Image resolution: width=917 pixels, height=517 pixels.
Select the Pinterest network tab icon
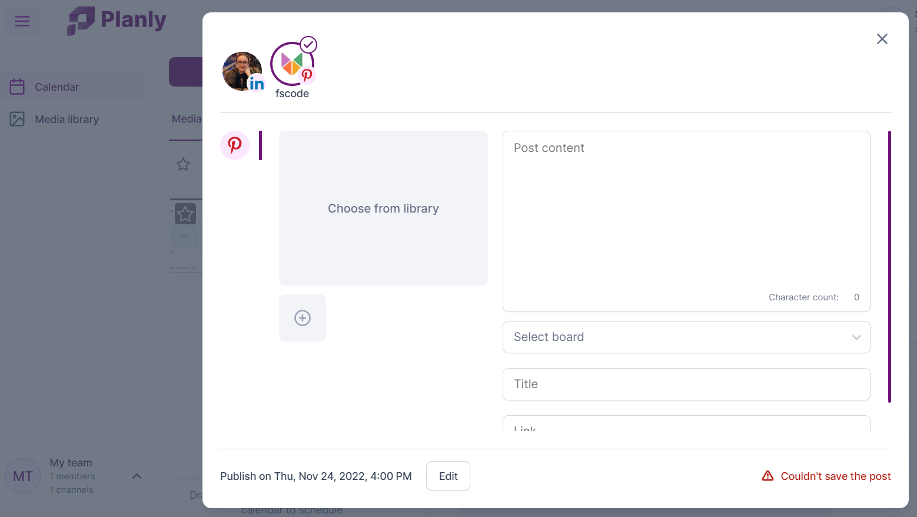[x=235, y=145]
